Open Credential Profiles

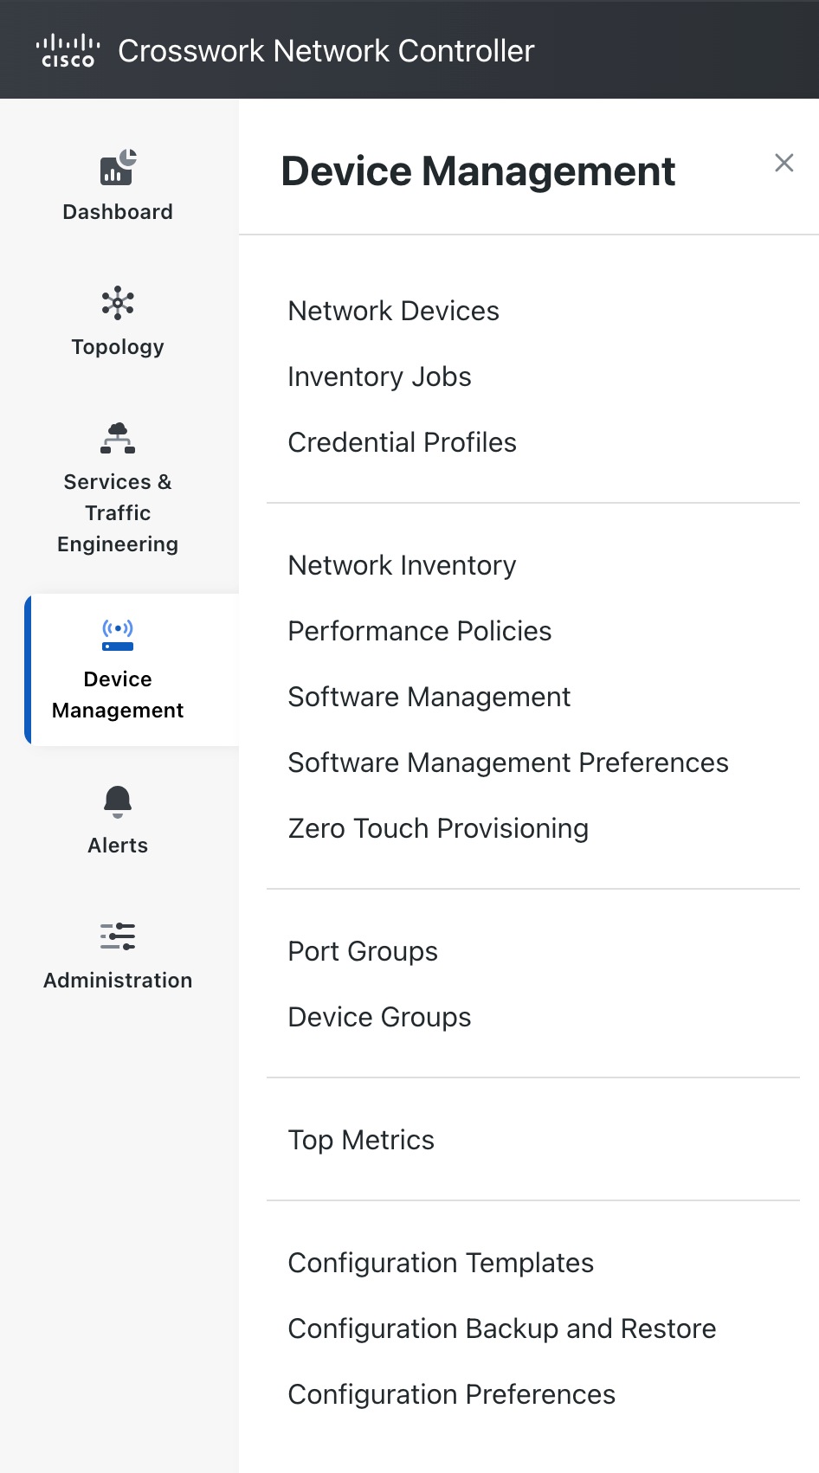tap(402, 442)
